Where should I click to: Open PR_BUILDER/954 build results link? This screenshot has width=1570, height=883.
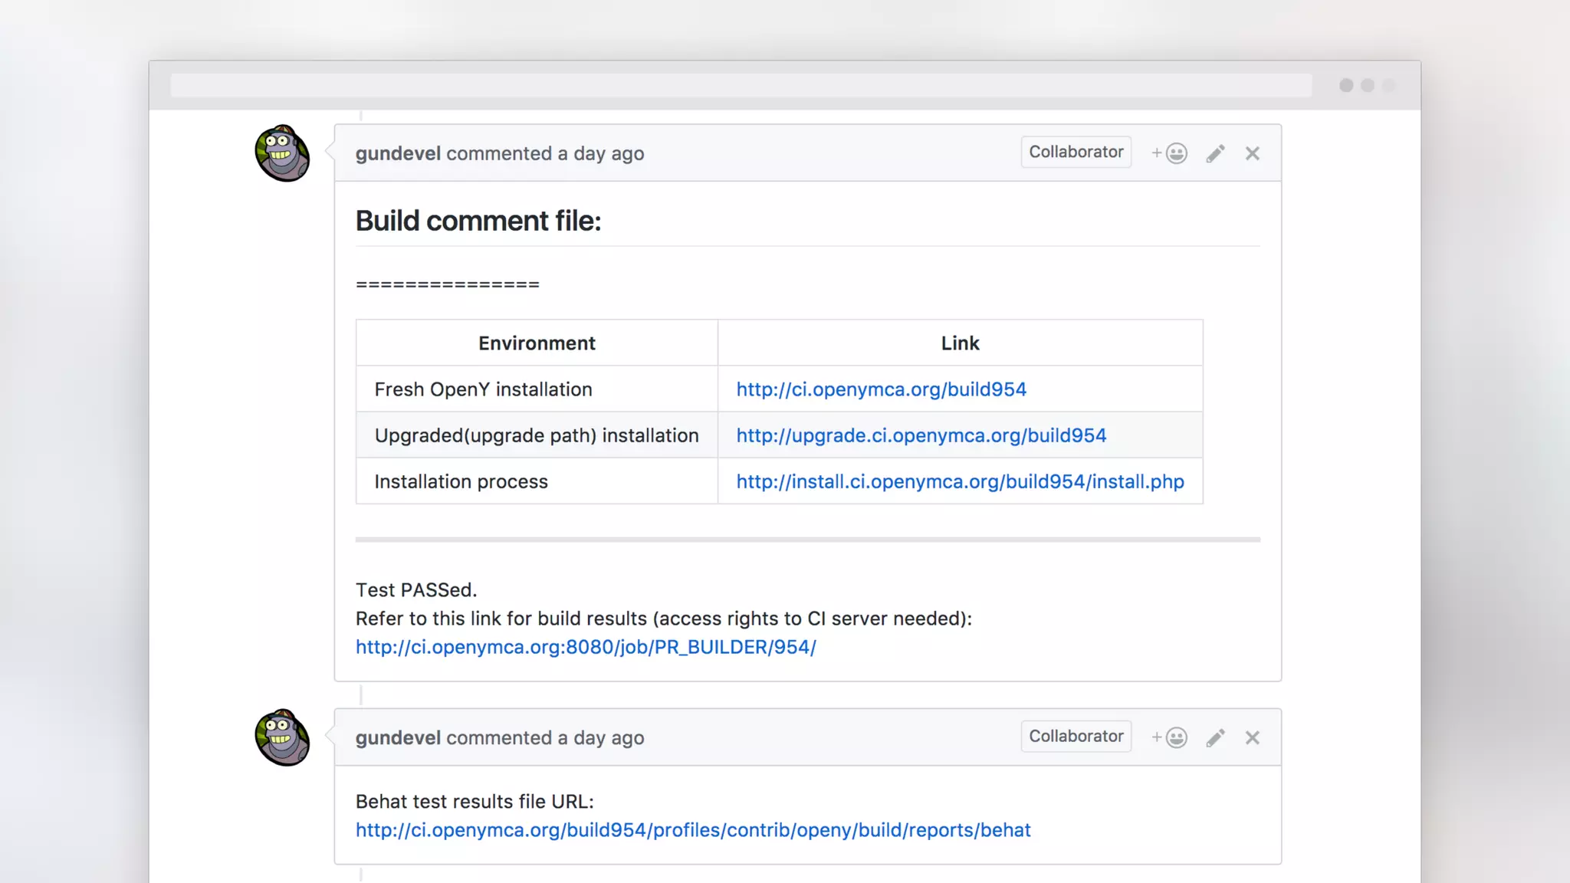point(586,647)
